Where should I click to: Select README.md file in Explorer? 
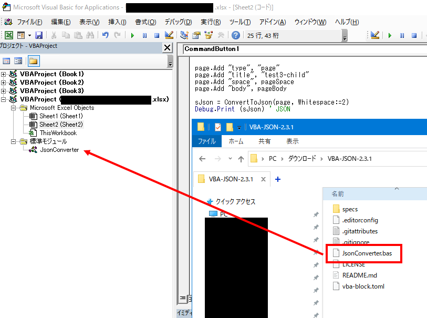359,275
